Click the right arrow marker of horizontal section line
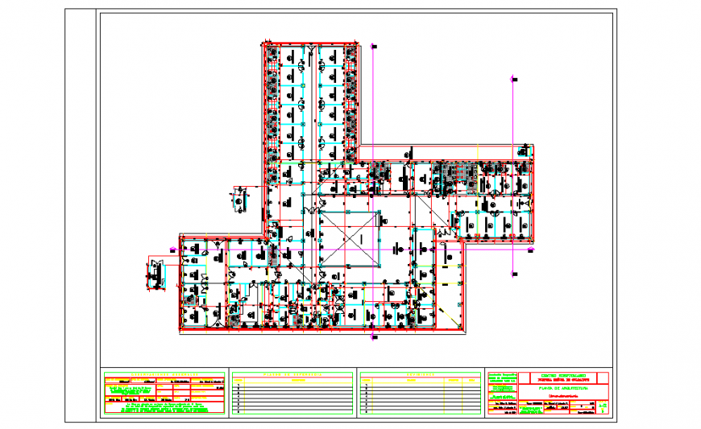The width and height of the screenshot is (701, 429). coord(531,250)
